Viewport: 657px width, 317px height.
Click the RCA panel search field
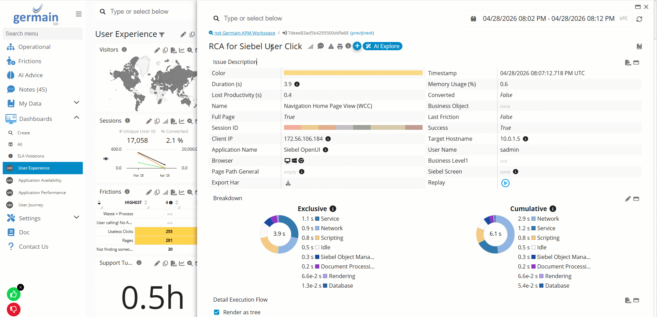(335, 18)
